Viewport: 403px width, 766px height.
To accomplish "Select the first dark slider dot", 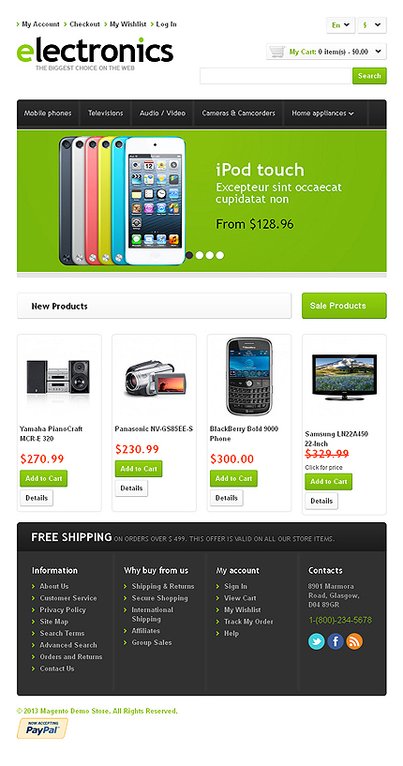I will pos(189,255).
